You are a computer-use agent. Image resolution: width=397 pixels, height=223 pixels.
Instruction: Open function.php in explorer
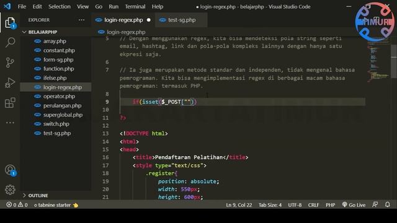[x=58, y=69]
